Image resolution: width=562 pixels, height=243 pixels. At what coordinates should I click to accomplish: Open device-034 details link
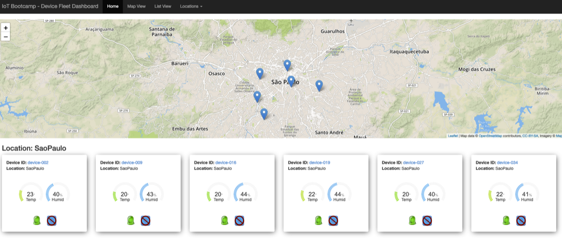(507, 163)
